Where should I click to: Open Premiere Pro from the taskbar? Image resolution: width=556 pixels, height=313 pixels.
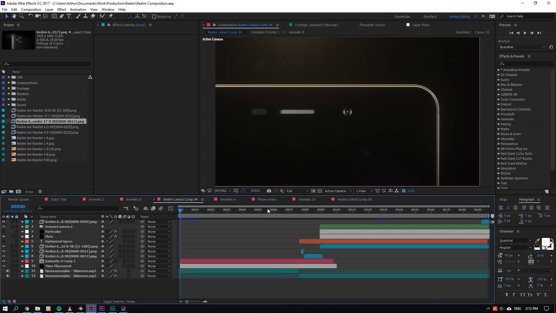point(102,309)
